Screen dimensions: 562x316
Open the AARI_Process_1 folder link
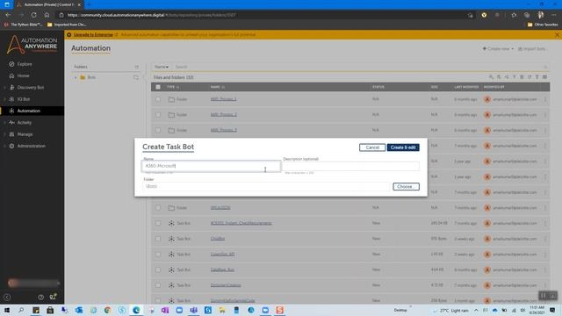[223, 99]
